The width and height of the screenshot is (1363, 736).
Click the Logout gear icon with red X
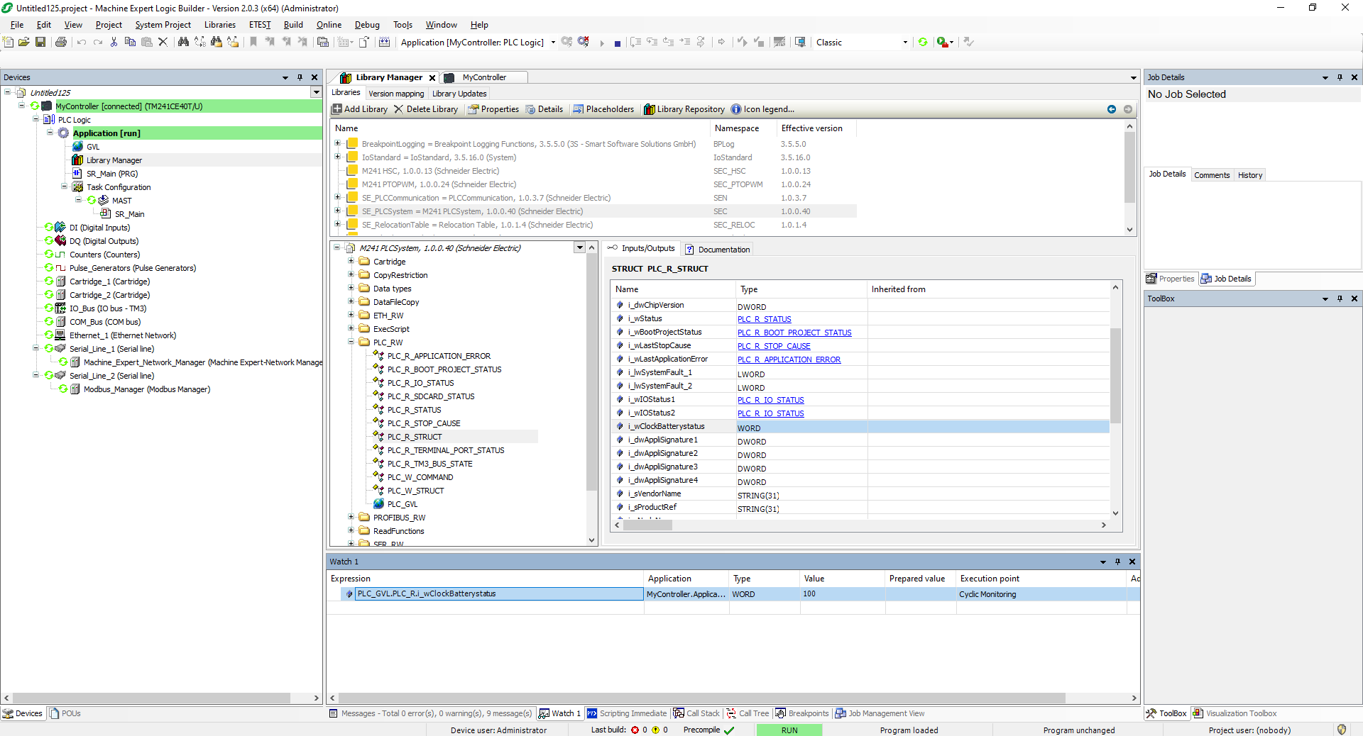point(584,43)
